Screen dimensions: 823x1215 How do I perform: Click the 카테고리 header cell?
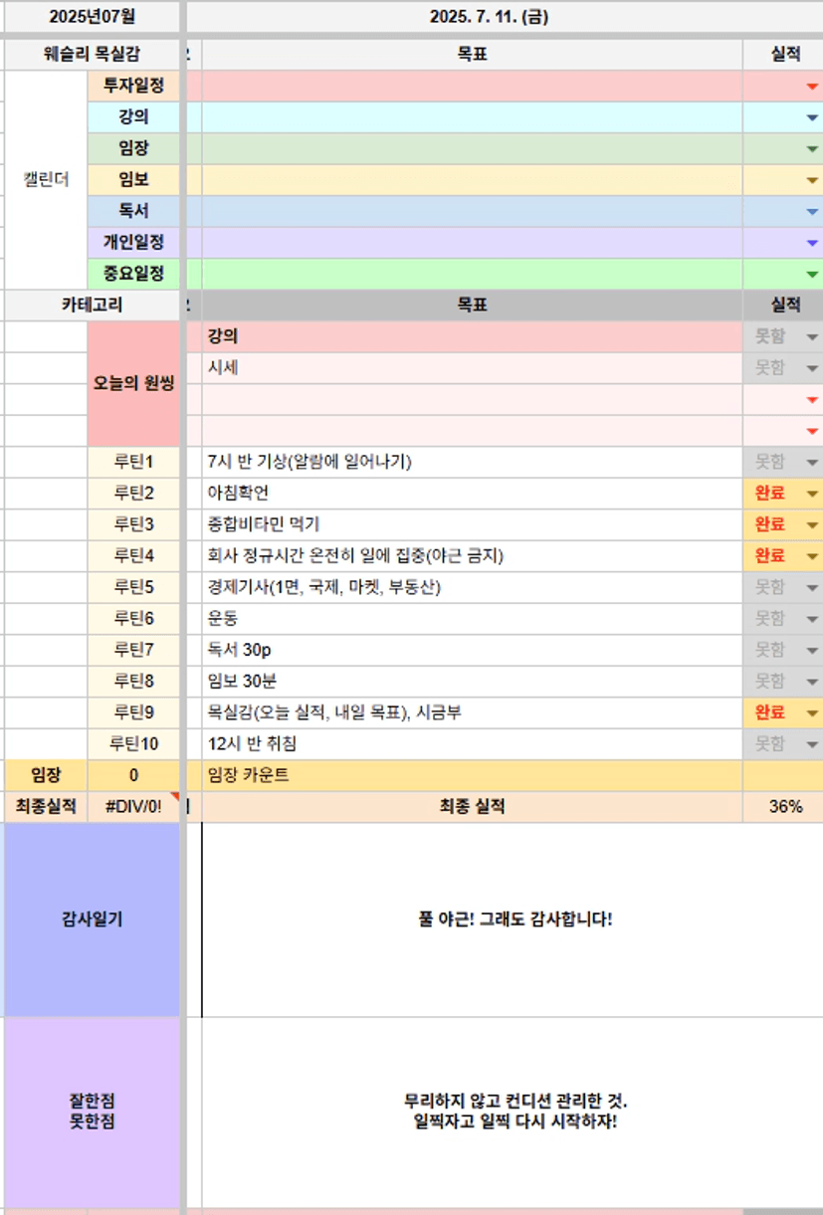point(92,305)
